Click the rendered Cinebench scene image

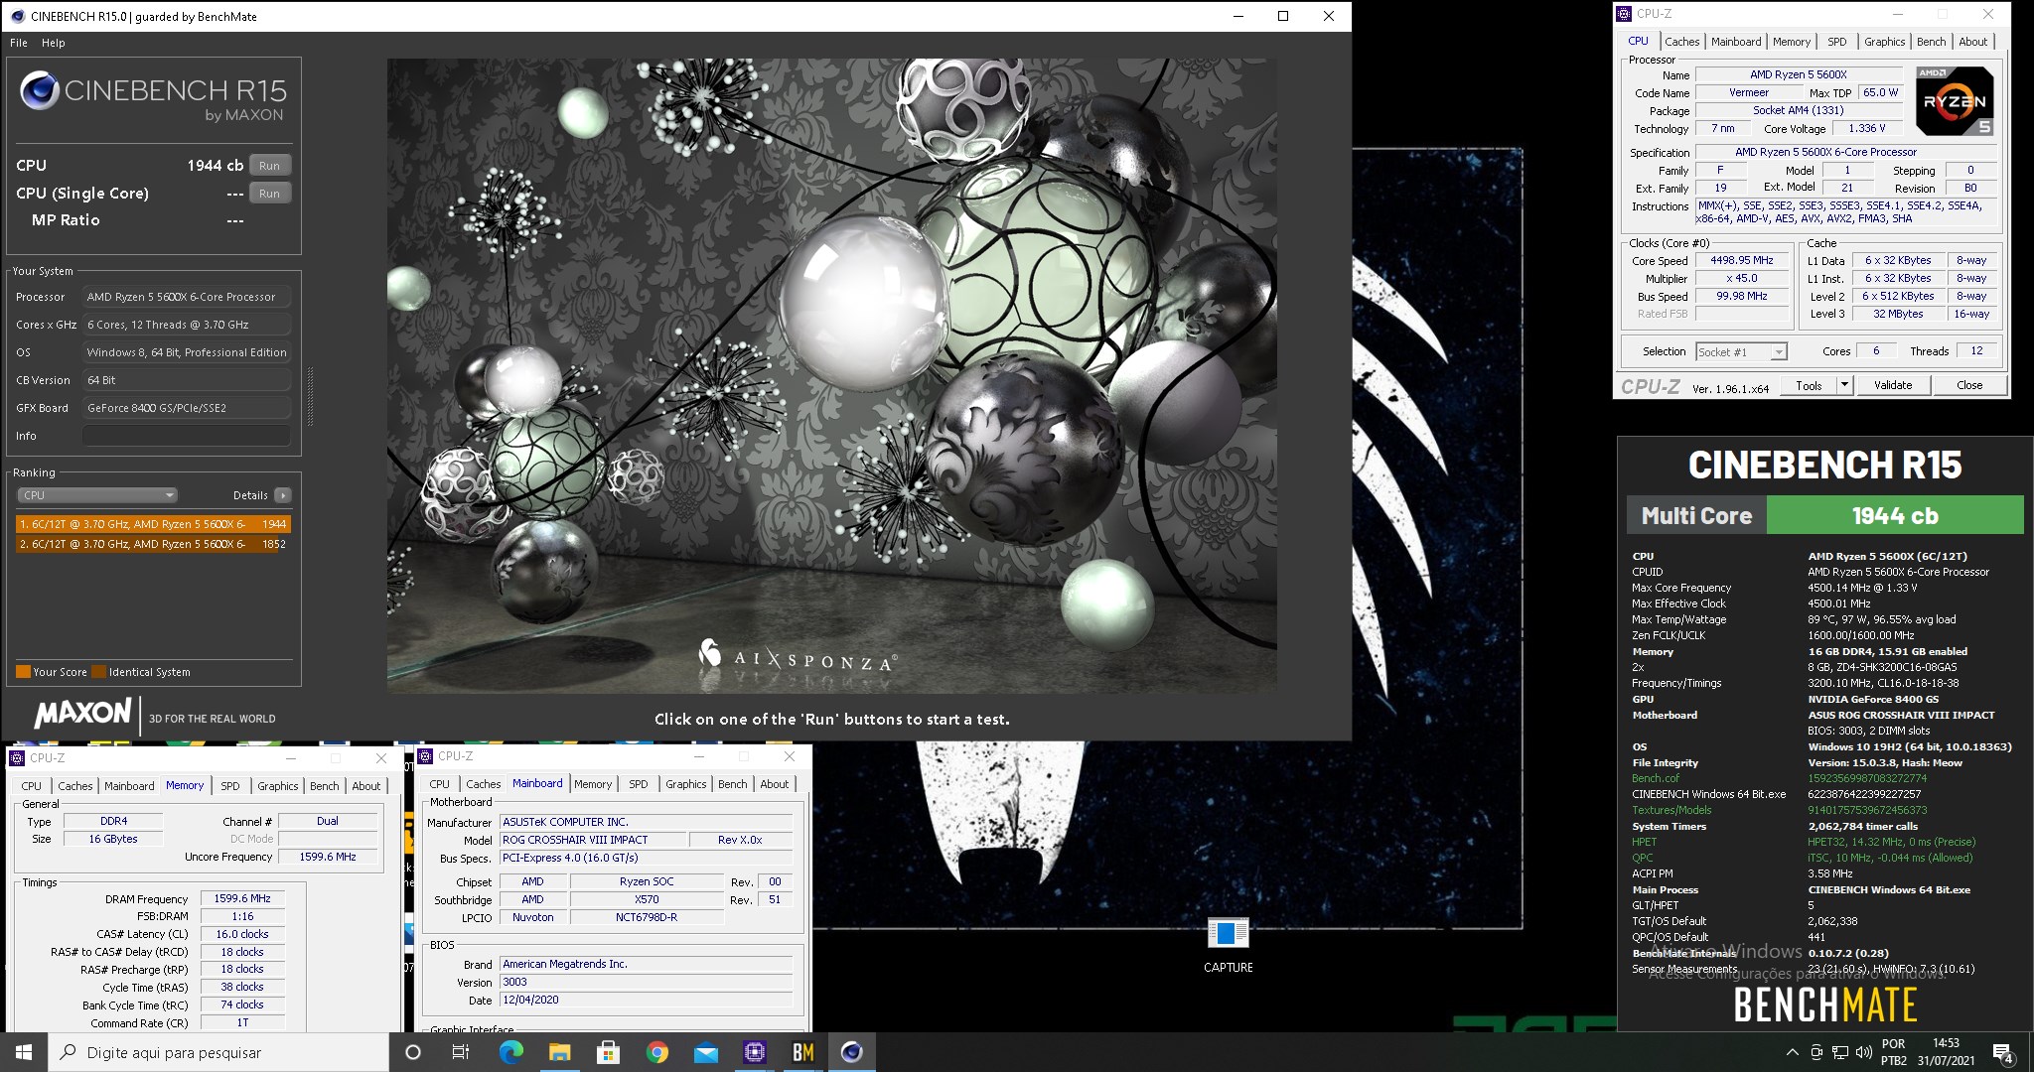point(831,375)
